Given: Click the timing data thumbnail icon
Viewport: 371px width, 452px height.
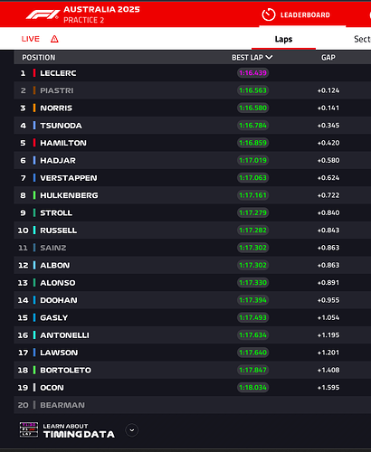Looking at the screenshot, I should [29, 429].
